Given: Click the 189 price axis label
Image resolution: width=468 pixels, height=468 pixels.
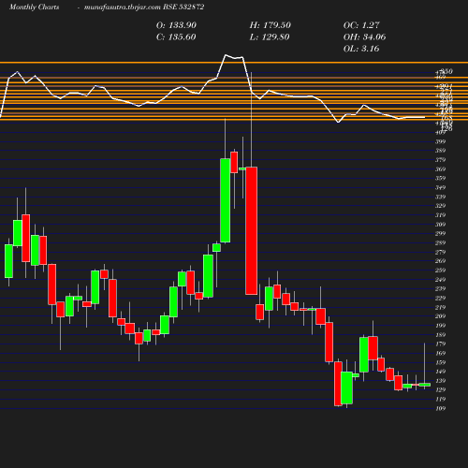Looking at the screenshot, I should tap(440, 335).
